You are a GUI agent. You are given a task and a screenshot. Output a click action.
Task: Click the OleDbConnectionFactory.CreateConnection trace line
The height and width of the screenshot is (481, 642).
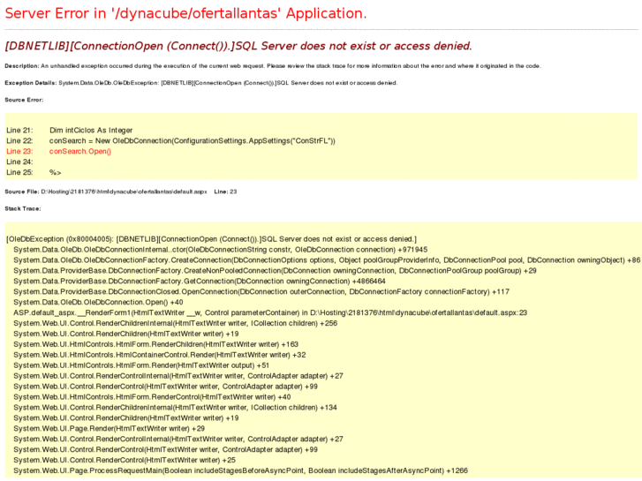click(327, 260)
